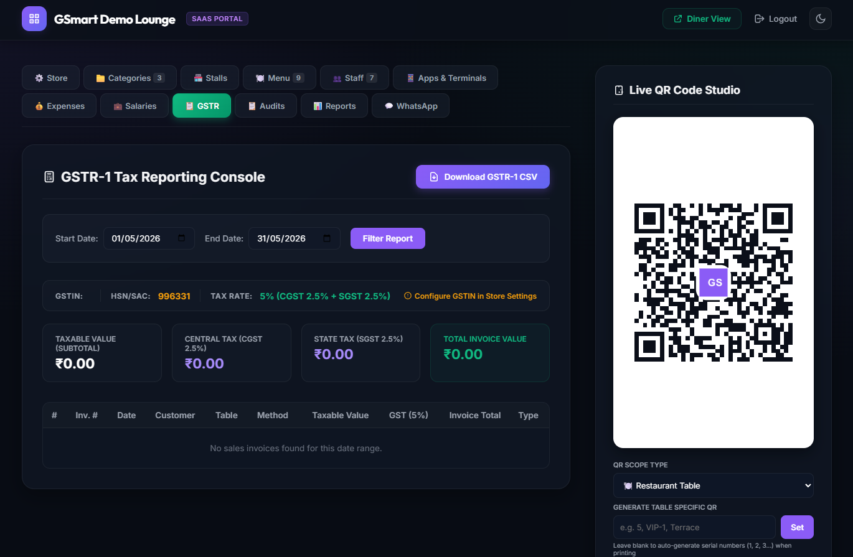The height and width of the screenshot is (557, 853).
Task: Follow Configure GSTIN in Store Settings link
Action: [x=470, y=296]
